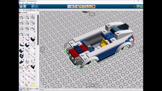Viewport: 162px width, 91px height.
Task: Switch to the Templates tab
Action: pos(28,10)
